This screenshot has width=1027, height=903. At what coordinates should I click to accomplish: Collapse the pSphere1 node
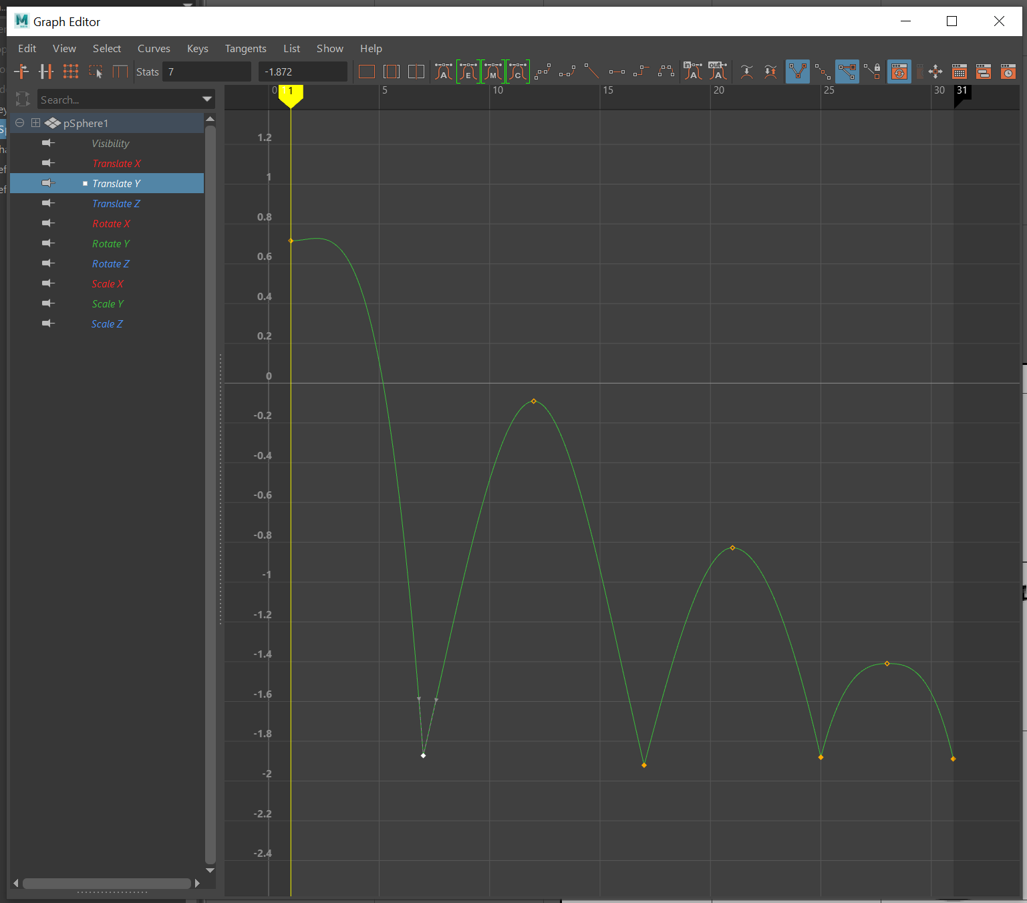(x=20, y=123)
